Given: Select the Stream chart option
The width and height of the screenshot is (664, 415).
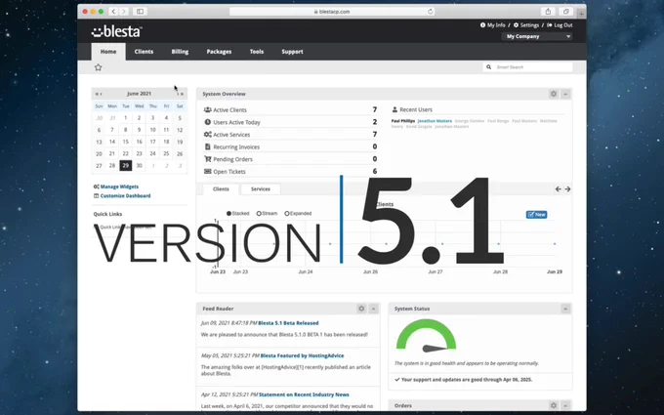Looking at the screenshot, I should click(267, 214).
